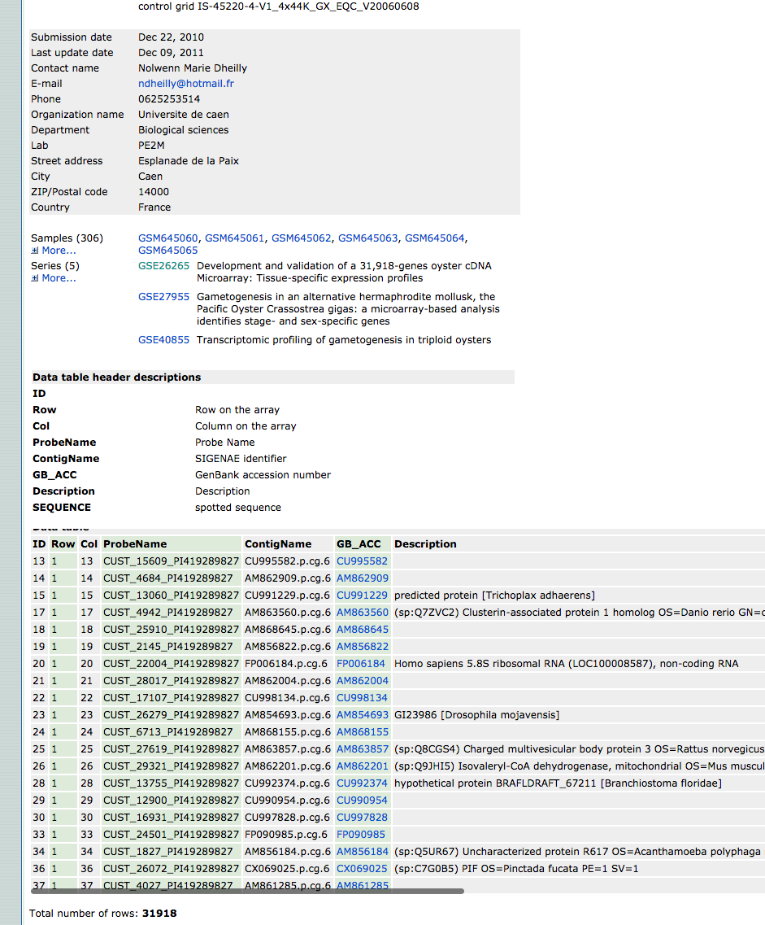Open sample GSM645062
This screenshot has width=765, height=925.
pyautogui.click(x=301, y=238)
